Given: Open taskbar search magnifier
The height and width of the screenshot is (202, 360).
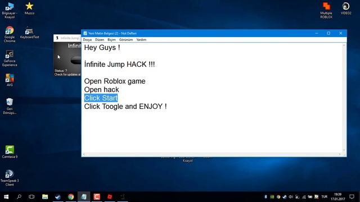Looking at the screenshot, I should tap(19, 197).
